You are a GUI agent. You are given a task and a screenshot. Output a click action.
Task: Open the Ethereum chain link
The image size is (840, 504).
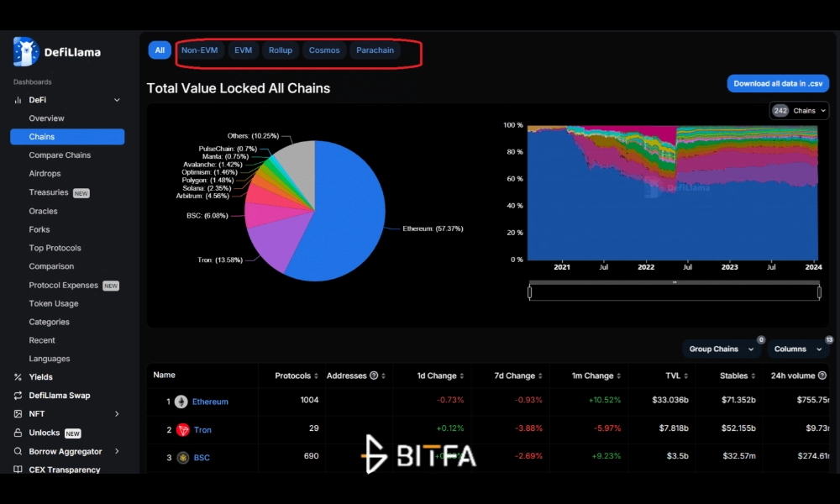[210, 402]
